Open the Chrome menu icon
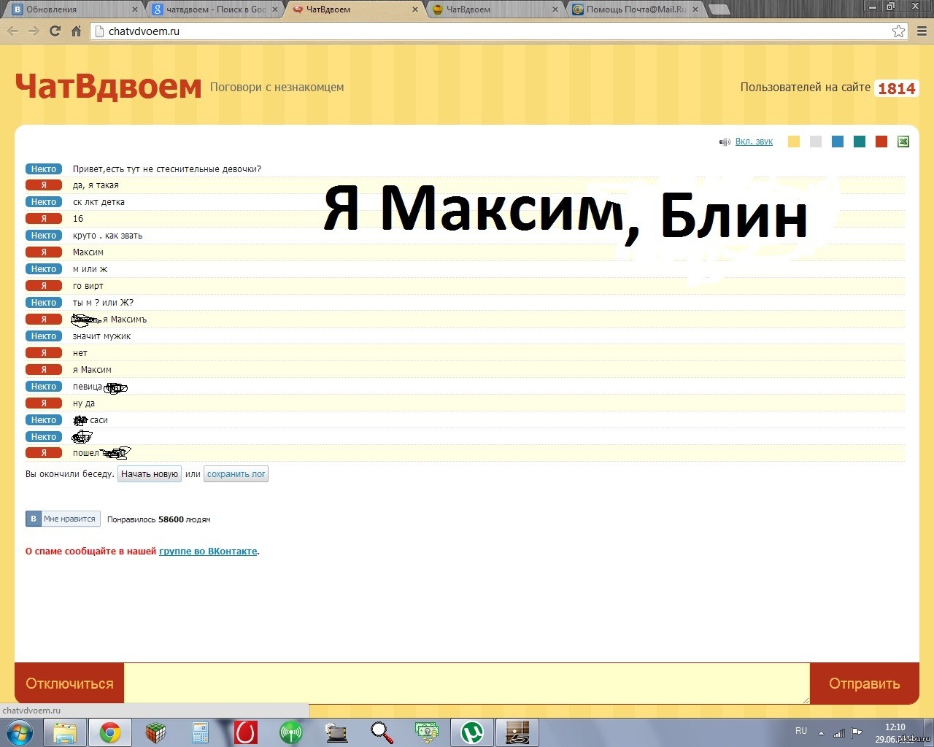This screenshot has height=747, width=934. tap(922, 31)
